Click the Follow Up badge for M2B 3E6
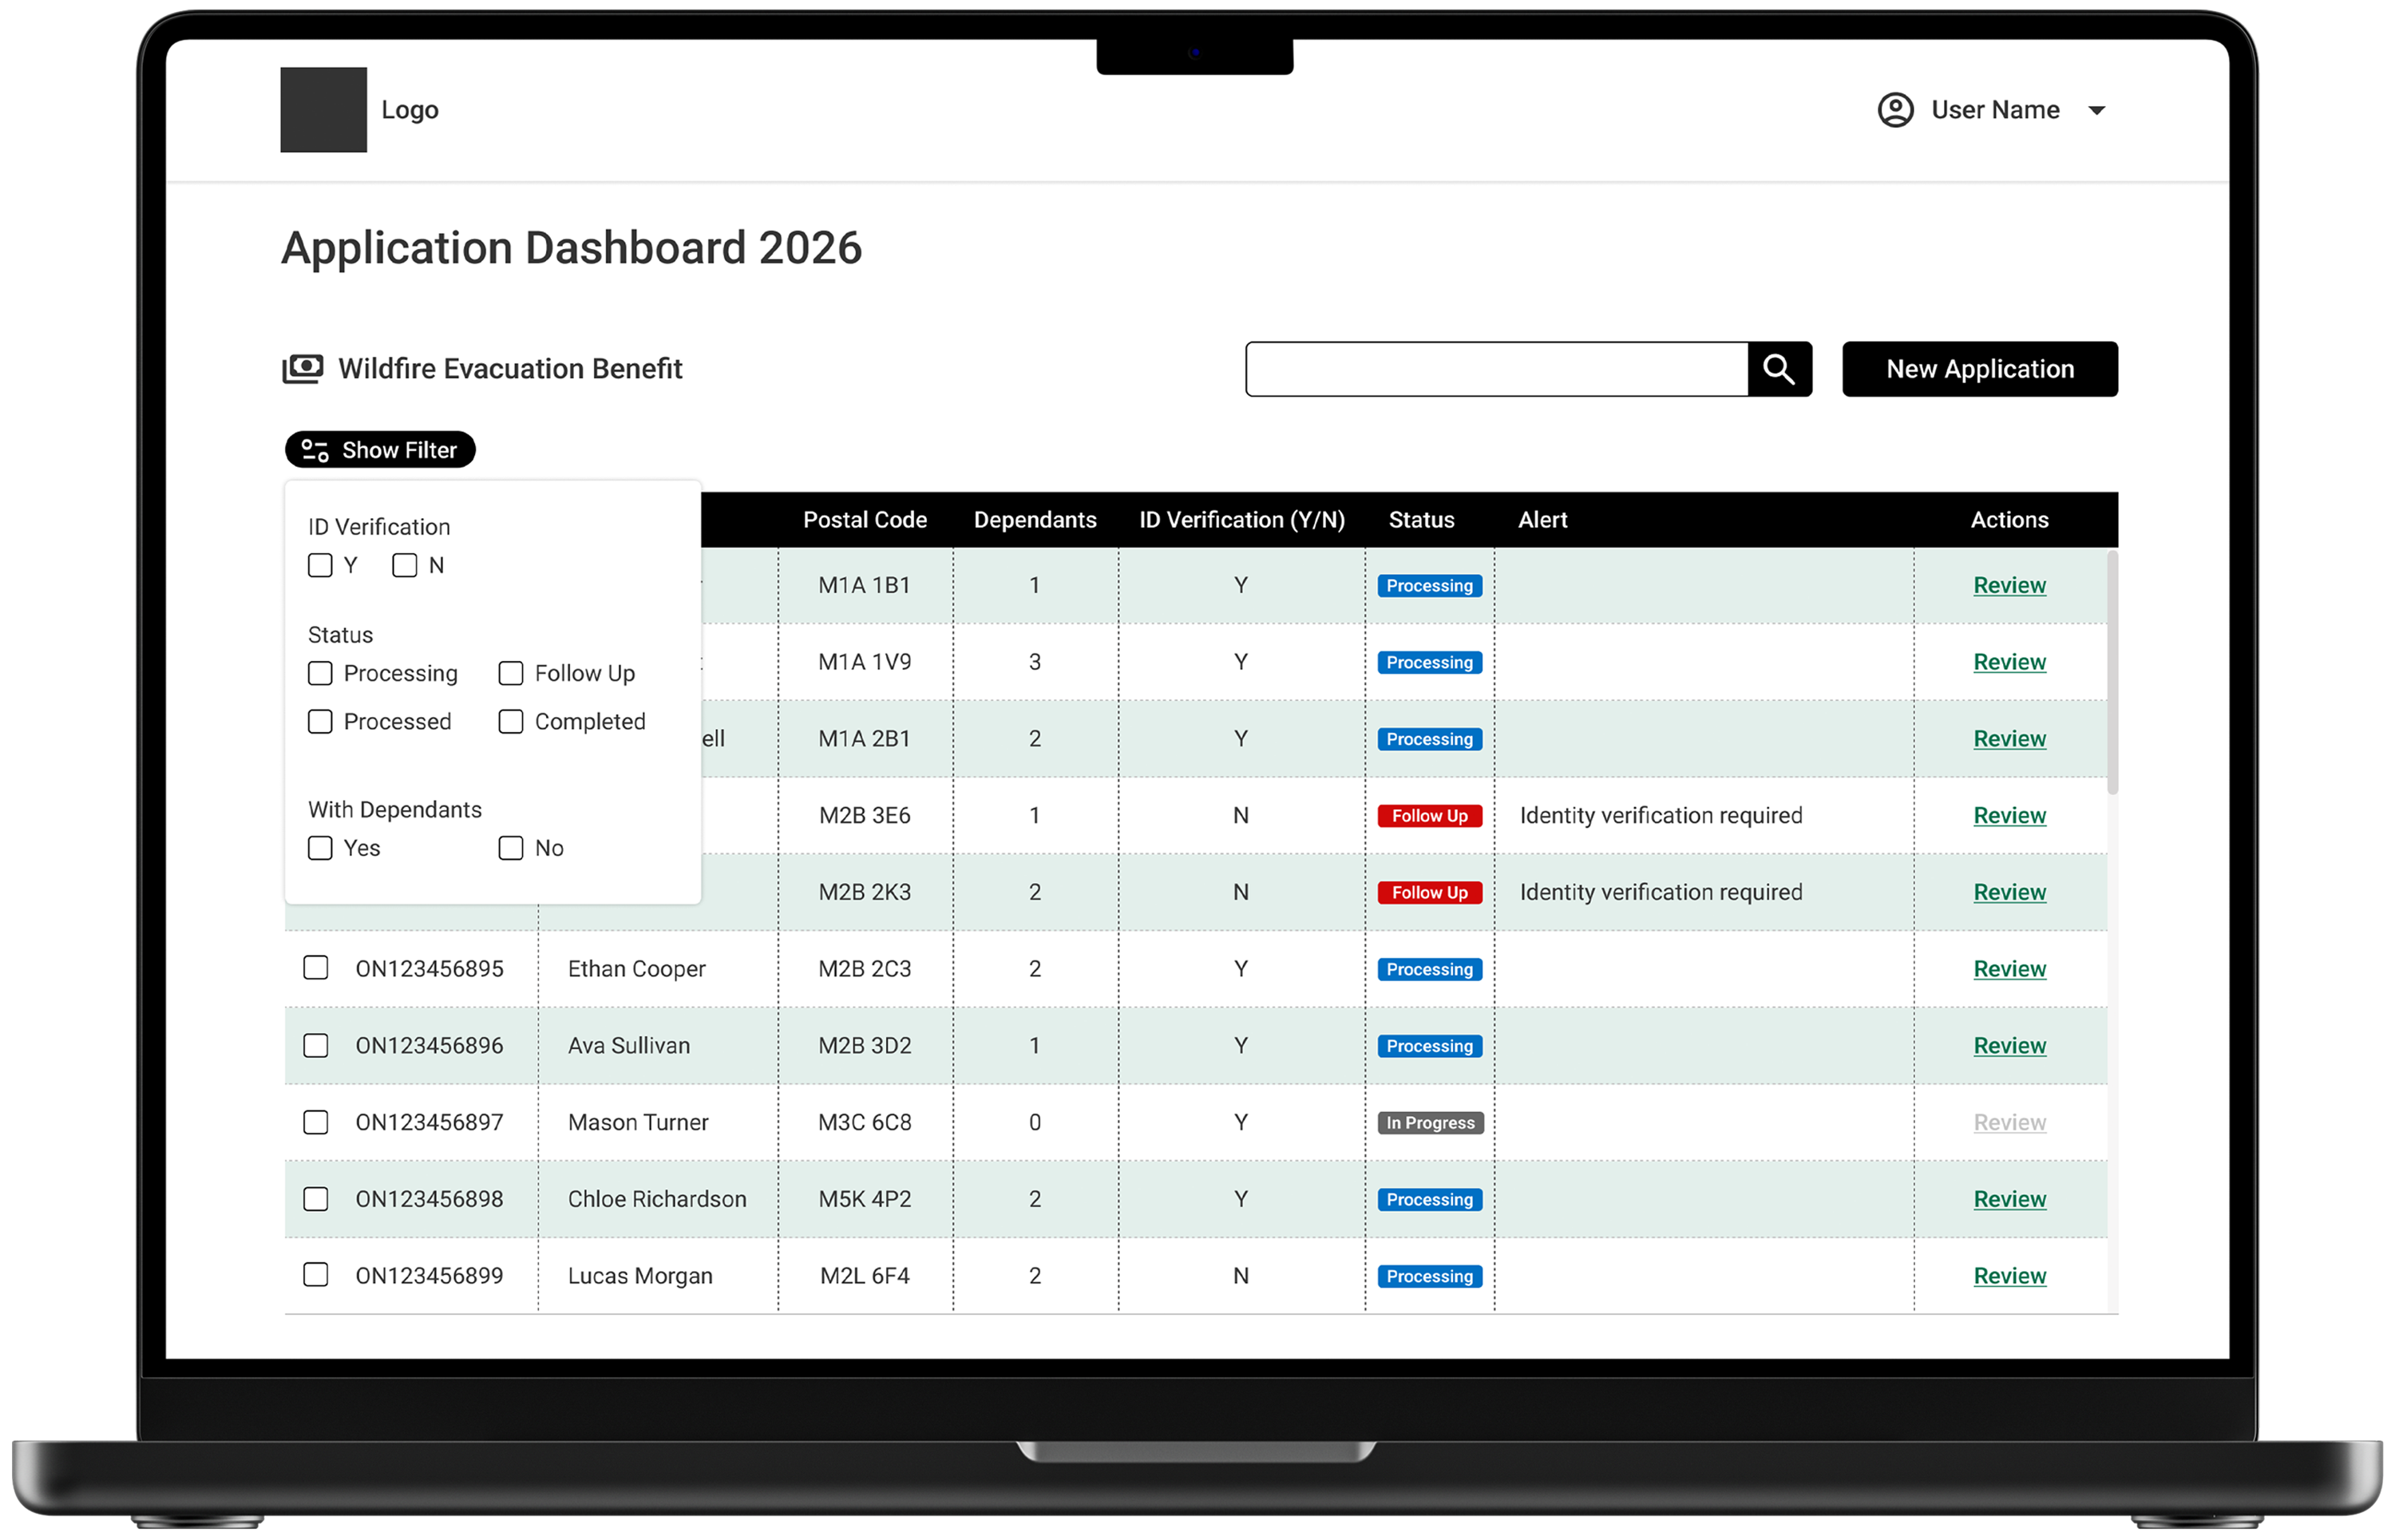 [x=1430, y=816]
